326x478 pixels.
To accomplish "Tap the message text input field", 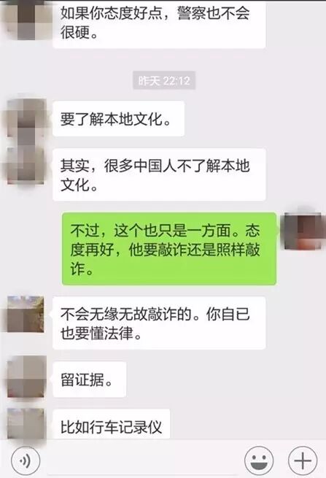I will click(142, 460).
